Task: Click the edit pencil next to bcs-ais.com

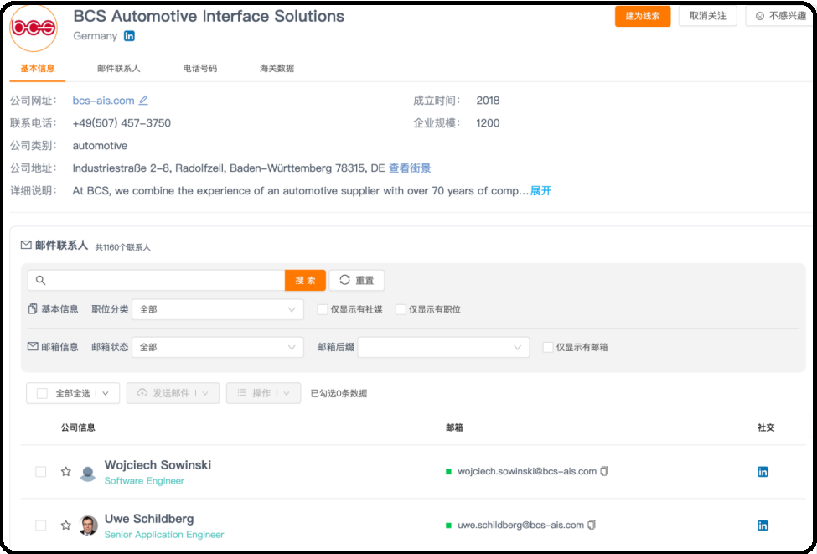Action: coord(143,100)
